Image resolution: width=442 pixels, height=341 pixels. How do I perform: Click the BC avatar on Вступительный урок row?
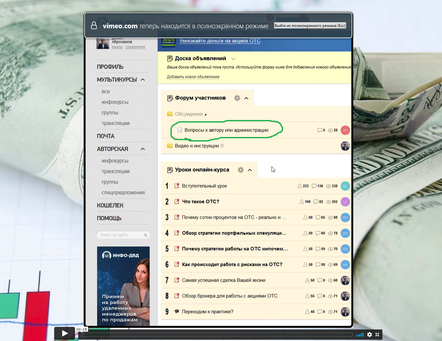[345, 186]
